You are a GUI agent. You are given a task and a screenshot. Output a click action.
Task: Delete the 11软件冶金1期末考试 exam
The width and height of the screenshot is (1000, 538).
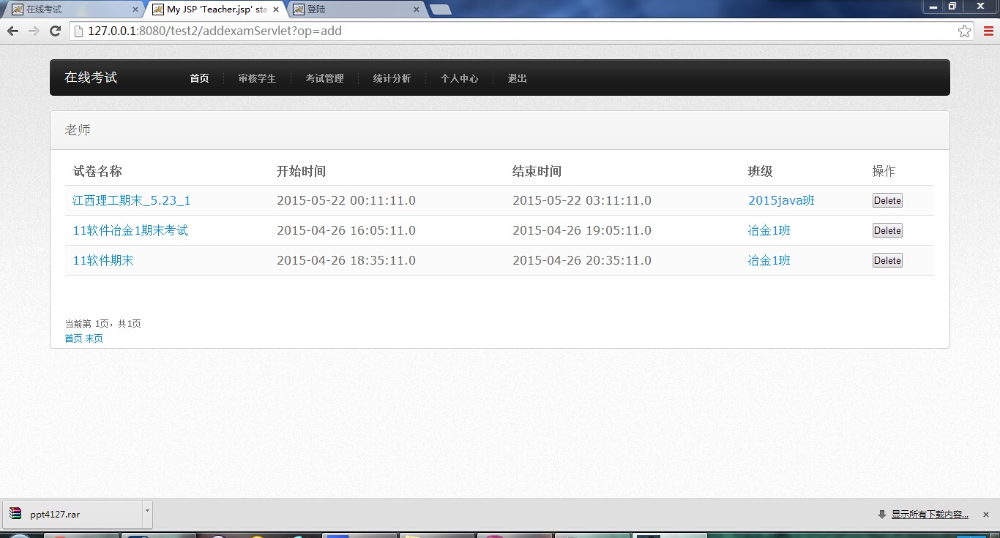[x=887, y=231]
